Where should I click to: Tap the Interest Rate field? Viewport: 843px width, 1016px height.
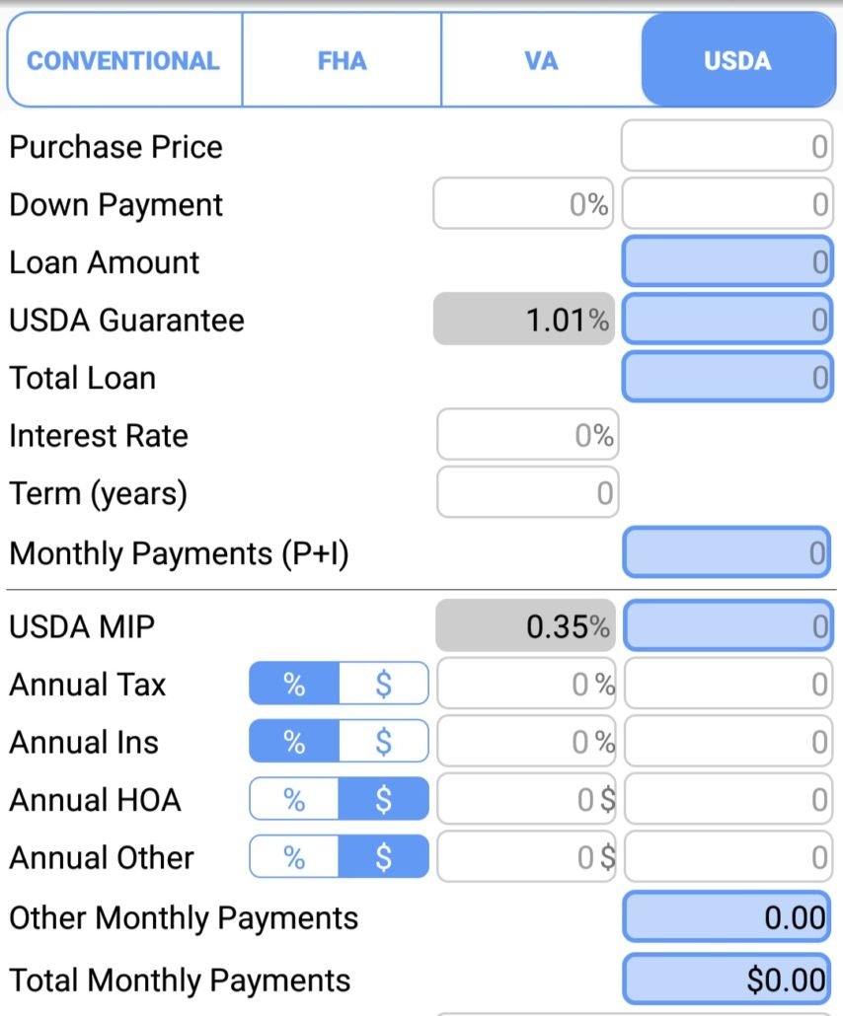click(528, 434)
